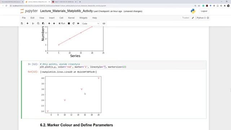This screenshot has width=231, height=130.
Task: Reload the page
Action: point(6,6)
